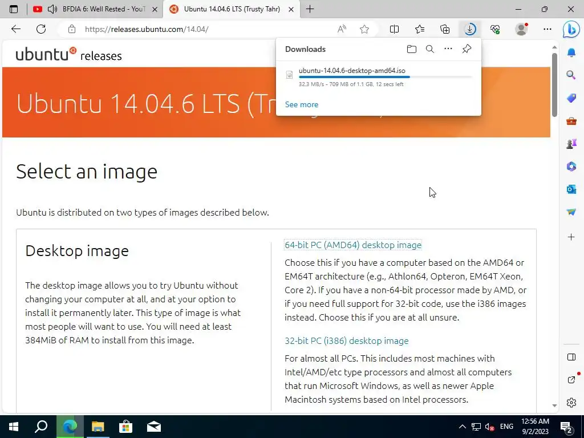Refresh the current page
This screenshot has height=438, width=584.
[x=41, y=29]
